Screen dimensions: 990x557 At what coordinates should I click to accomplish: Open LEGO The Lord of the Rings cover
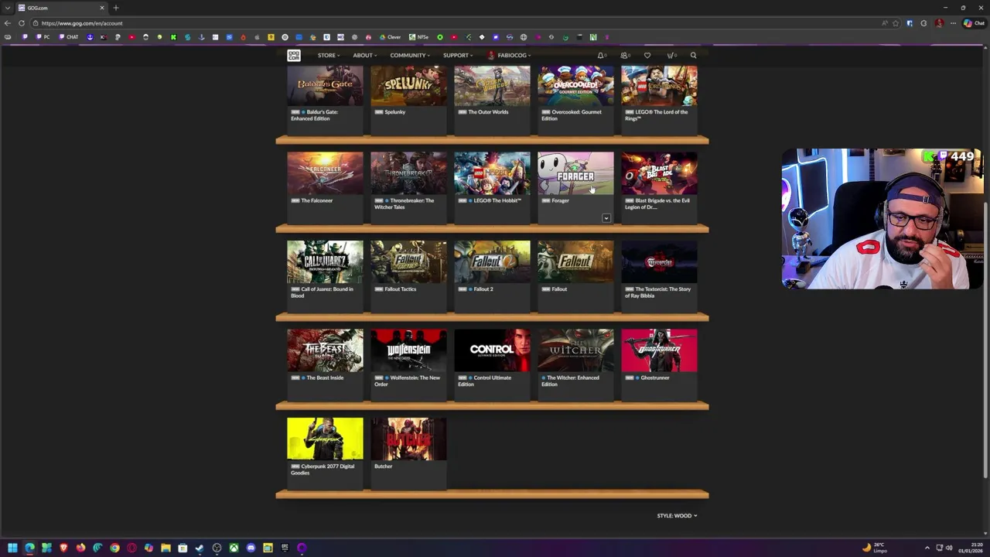tap(659, 85)
